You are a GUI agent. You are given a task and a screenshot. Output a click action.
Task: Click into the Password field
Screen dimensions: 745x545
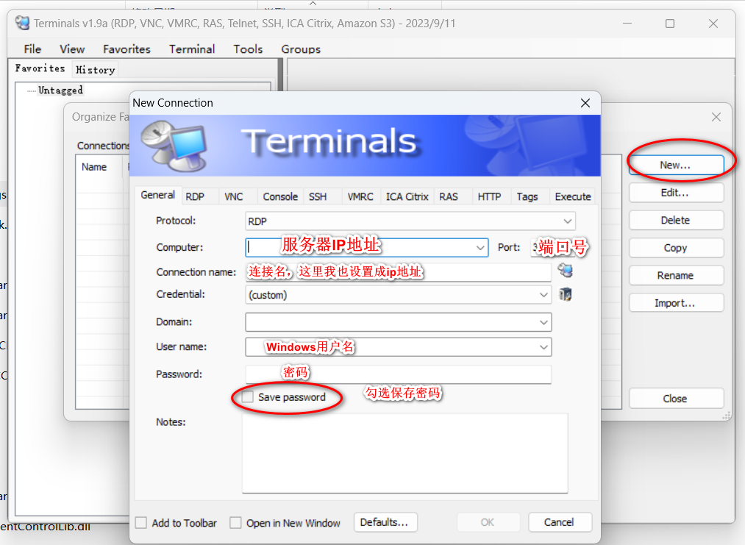click(x=398, y=374)
